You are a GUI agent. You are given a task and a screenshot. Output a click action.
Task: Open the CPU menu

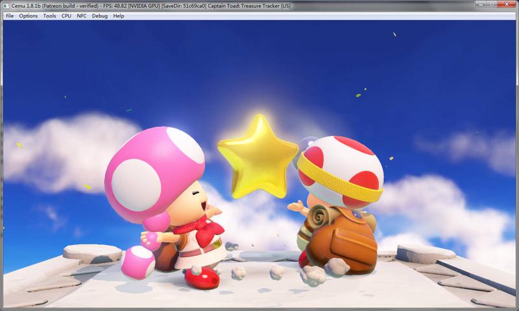[66, 16]
